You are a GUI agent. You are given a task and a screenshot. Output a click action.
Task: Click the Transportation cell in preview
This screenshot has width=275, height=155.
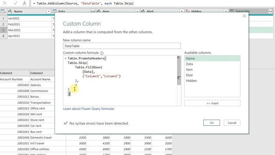pyautogui.click(x=42, y=102)
